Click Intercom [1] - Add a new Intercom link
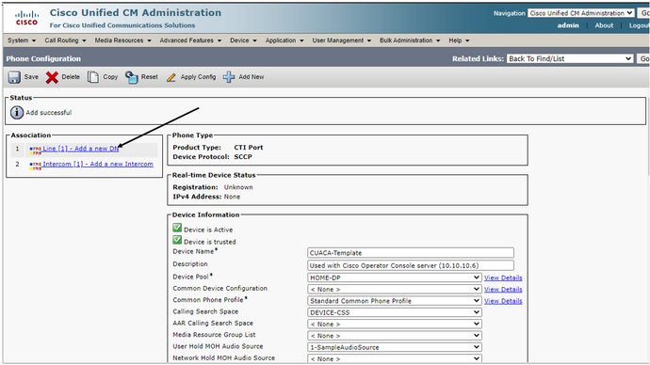650x365 pixels. 98,164
